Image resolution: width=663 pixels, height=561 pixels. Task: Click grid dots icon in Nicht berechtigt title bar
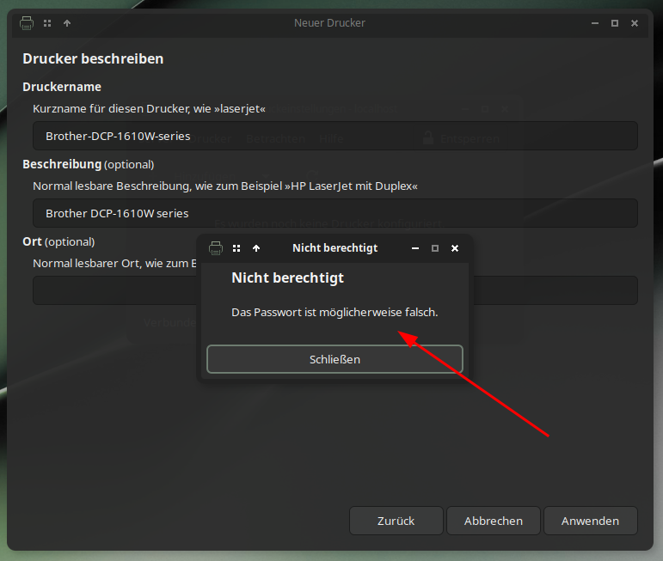pos(236,248)
